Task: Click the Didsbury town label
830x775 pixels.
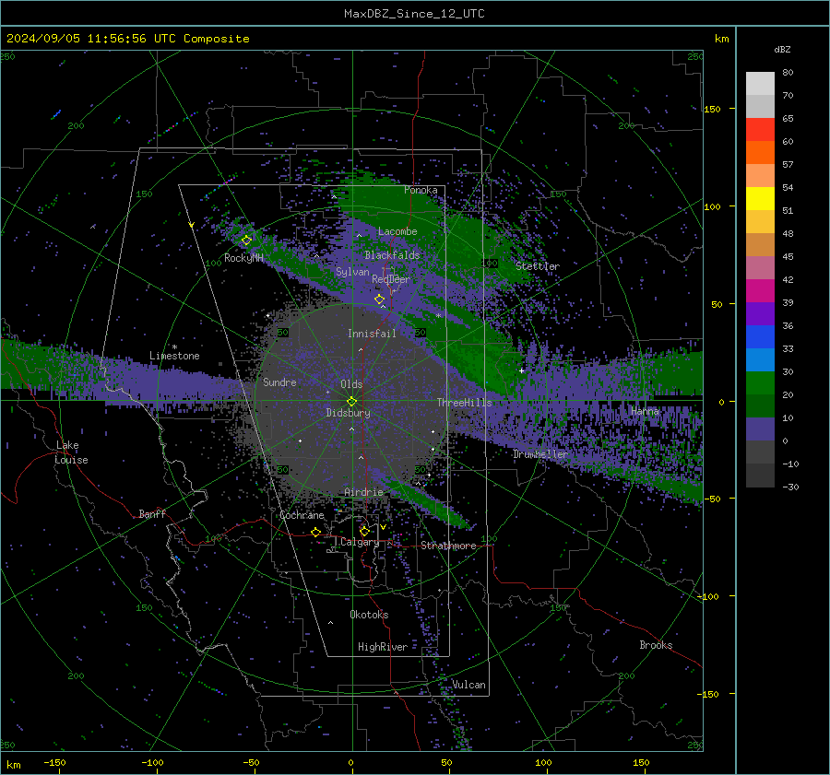Action: click(x=349, y=413)
